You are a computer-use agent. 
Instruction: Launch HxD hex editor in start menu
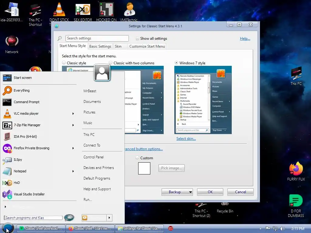click(x=7, y=183)
